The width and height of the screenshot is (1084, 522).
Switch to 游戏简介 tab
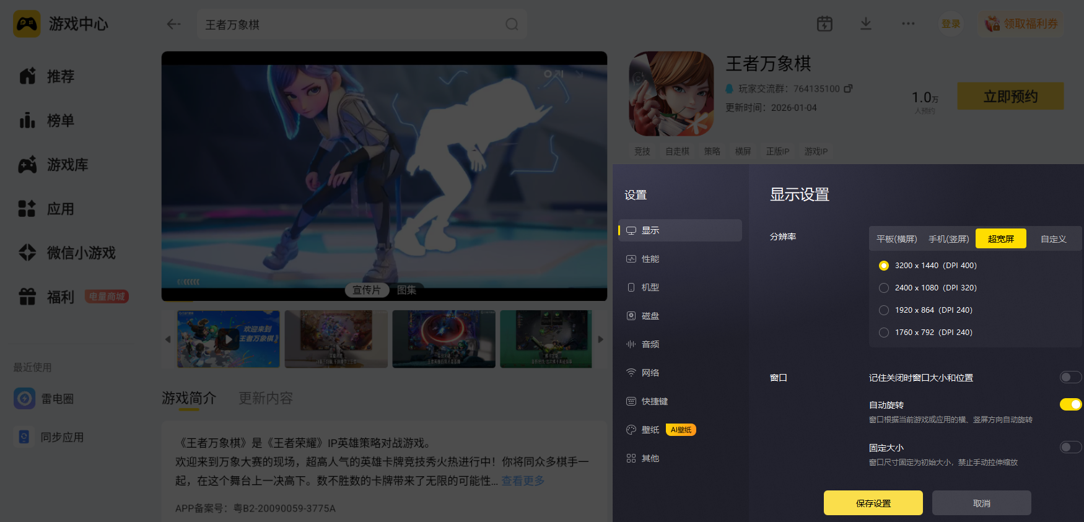coord(189,398)
